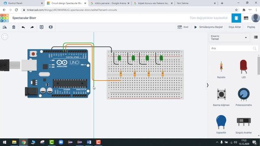Click Dışa Aktar export button
Screen dimensions: 260x146
235,27
